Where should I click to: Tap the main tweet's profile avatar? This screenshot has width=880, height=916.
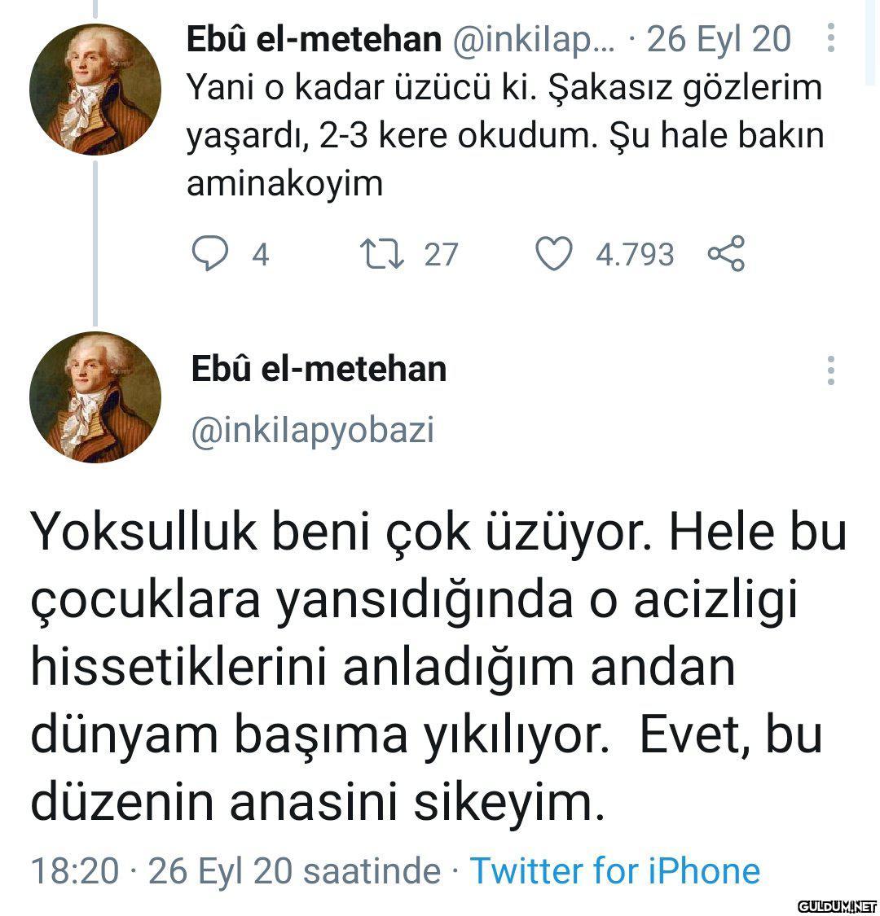click(x=95, y=397)
